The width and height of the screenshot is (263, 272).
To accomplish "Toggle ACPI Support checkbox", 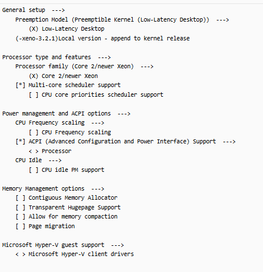I will click(20, 142).
